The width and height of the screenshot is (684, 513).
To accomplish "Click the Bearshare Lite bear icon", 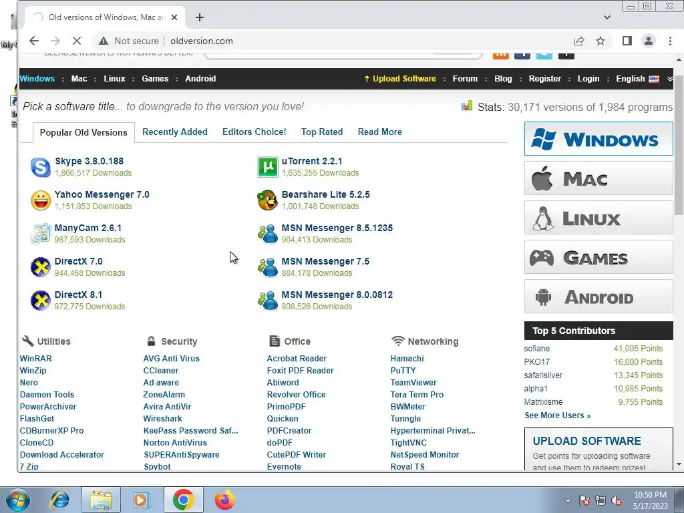I will (x=267, y=200).
